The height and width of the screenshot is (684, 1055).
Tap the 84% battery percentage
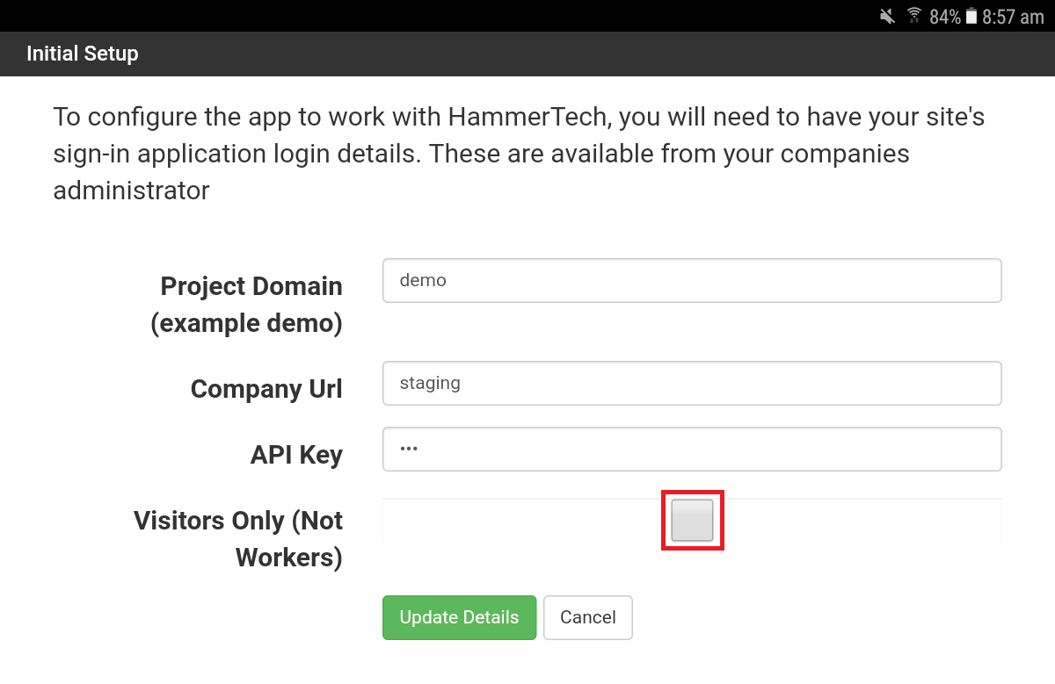(x=944, y=16)
